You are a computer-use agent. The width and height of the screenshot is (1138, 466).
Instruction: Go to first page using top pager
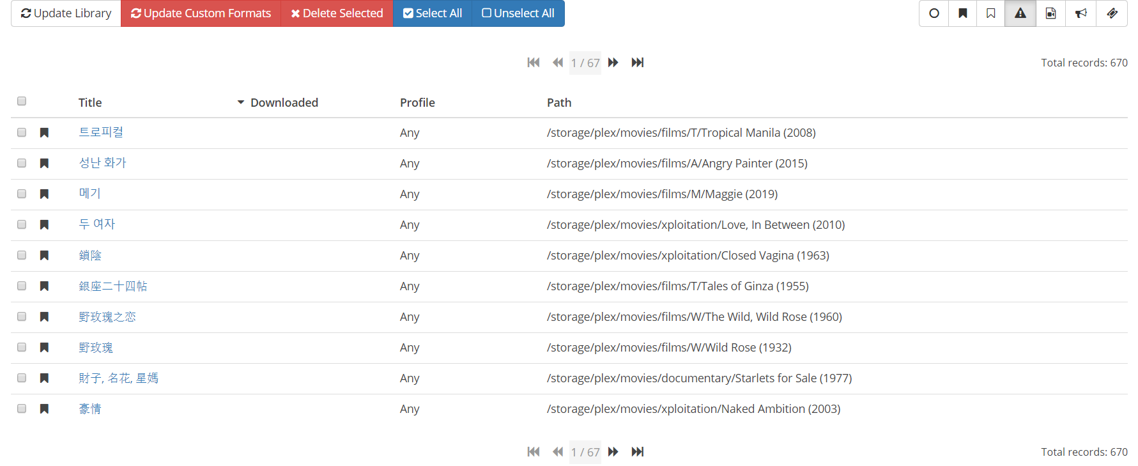pos(534,63)
